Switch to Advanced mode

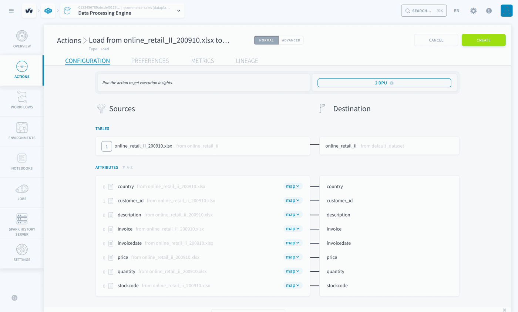(x=291, y=40)
